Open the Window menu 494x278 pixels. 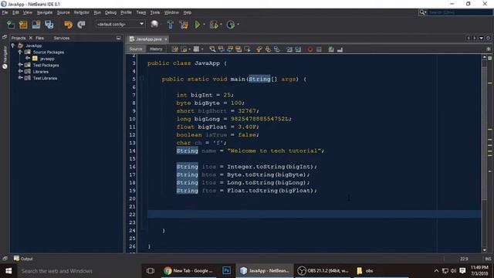tap(171, 12)
